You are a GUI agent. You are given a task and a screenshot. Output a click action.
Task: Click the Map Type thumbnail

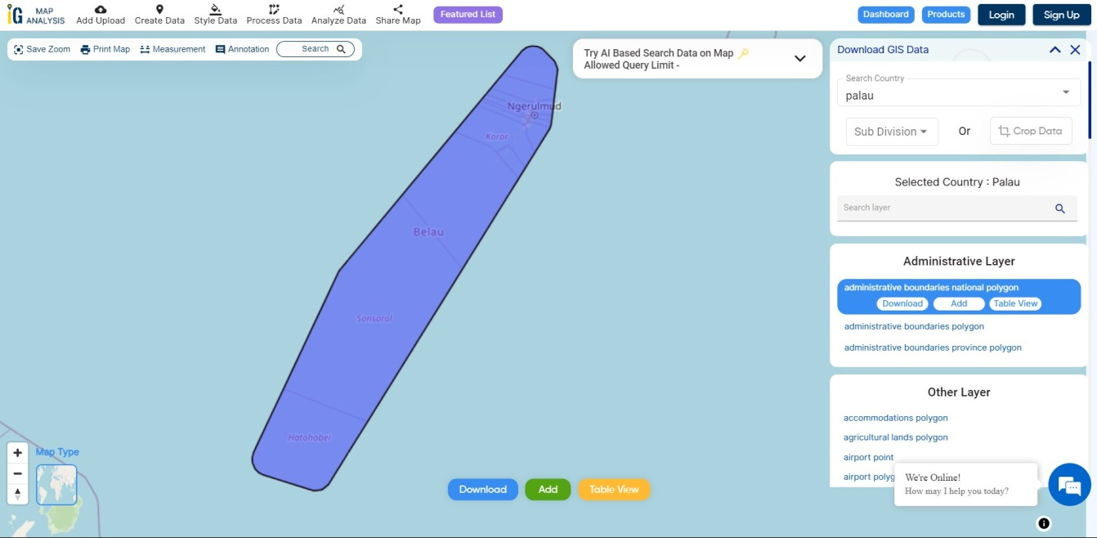click(x=56, y=485)
